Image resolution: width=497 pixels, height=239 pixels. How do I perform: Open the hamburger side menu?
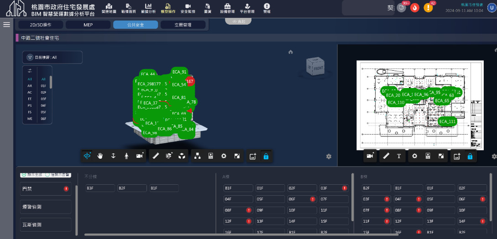(x=7, y=25)
